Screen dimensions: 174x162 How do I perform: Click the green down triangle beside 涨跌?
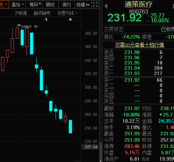point(161,115)
